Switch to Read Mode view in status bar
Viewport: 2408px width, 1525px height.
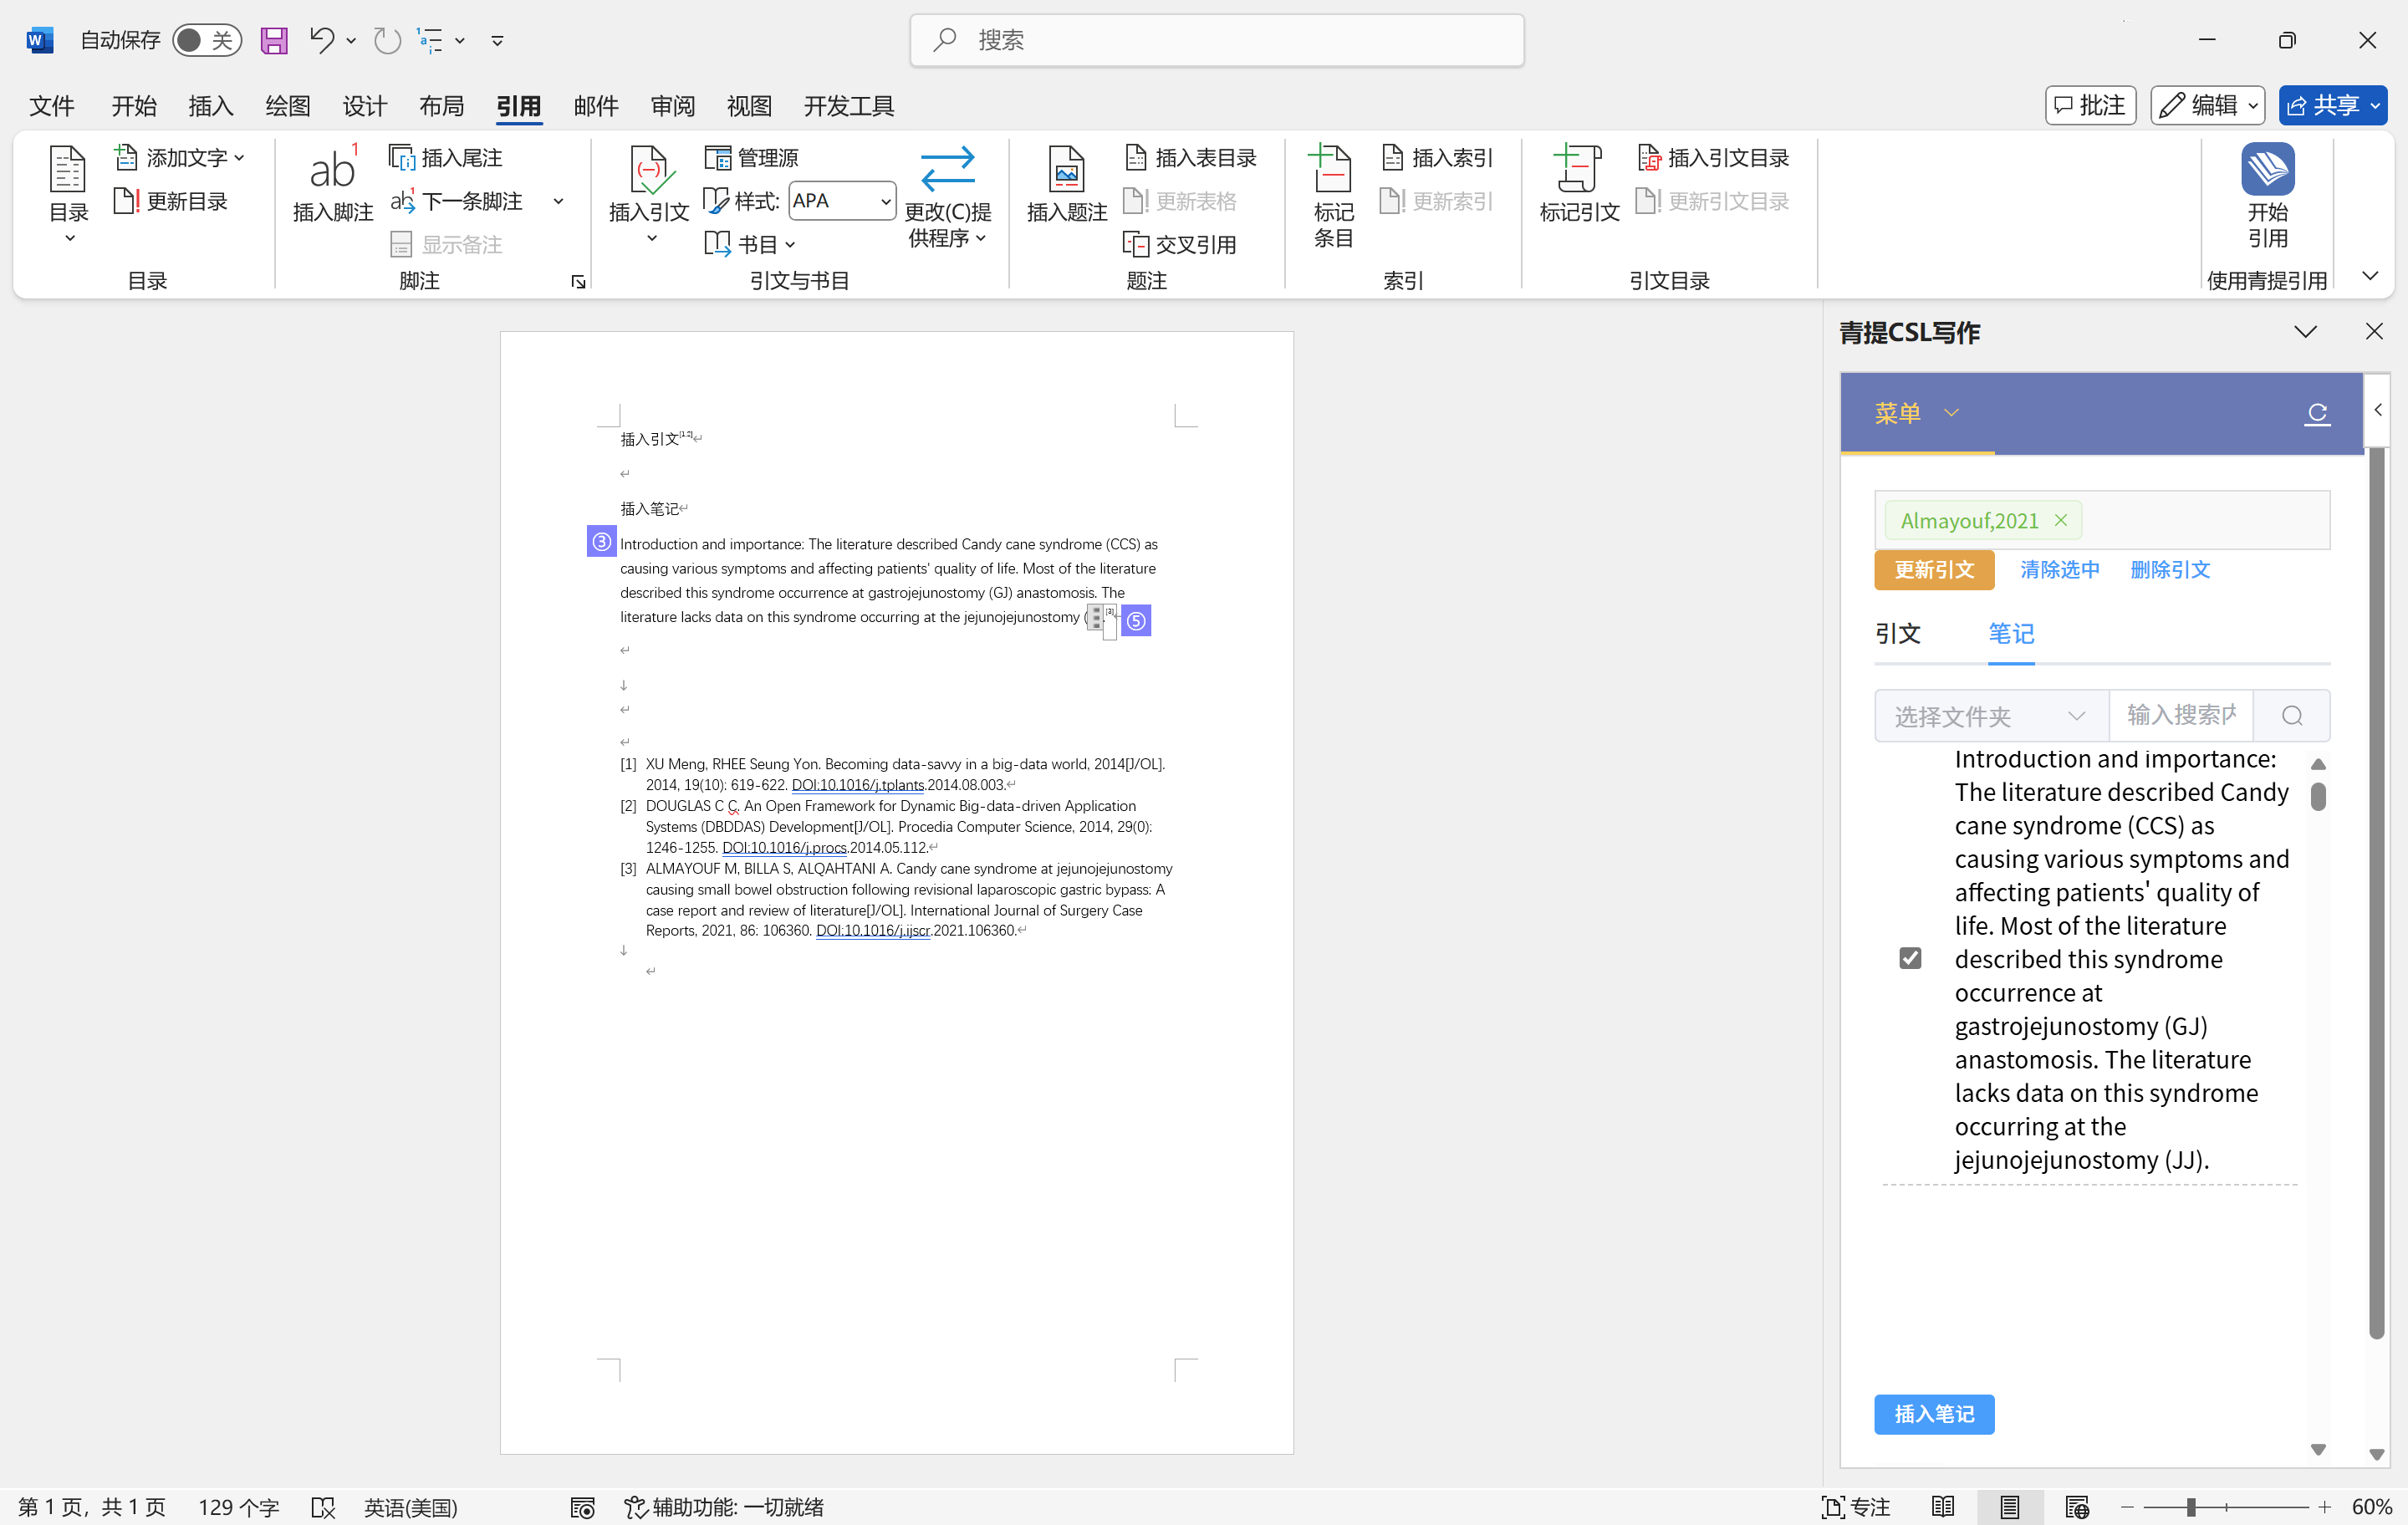[x=1942, y=1506]
